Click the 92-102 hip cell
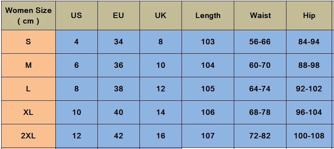Image resolution: width=334 pixels, height=149 pixels. (x=309, y=89)
